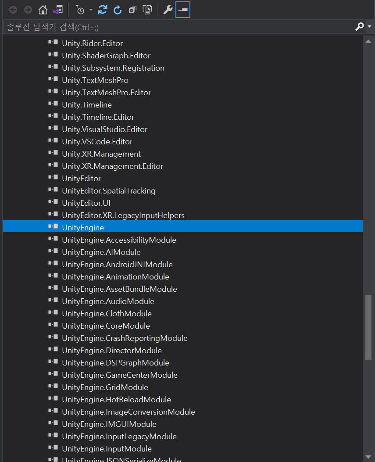Select UnityEngine.AnimationModule reference
This screenshot has height=462, width=375.
click(115, 277)
